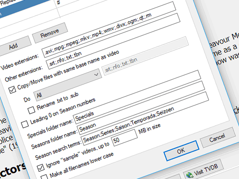Change the sample size MB value 50

point(124,138)
